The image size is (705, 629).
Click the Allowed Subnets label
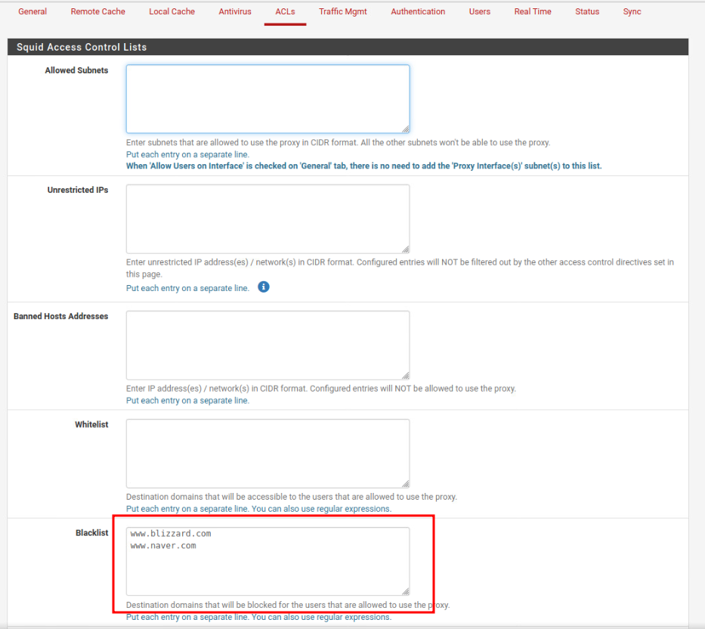76,70
